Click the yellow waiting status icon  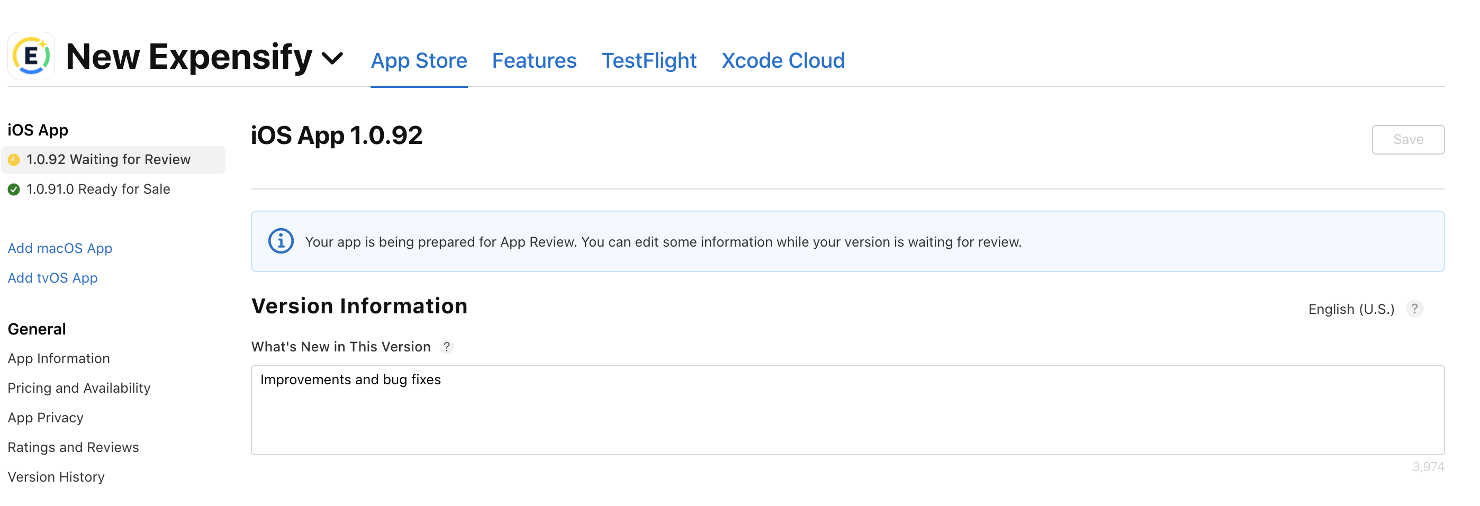point(14,160)
